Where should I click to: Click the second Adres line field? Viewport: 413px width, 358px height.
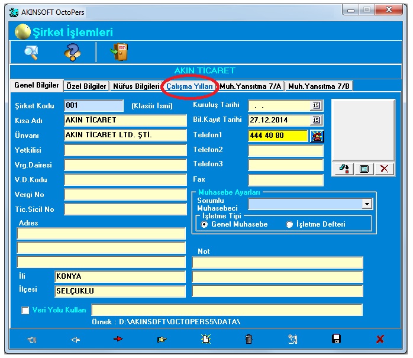point(101,248)
